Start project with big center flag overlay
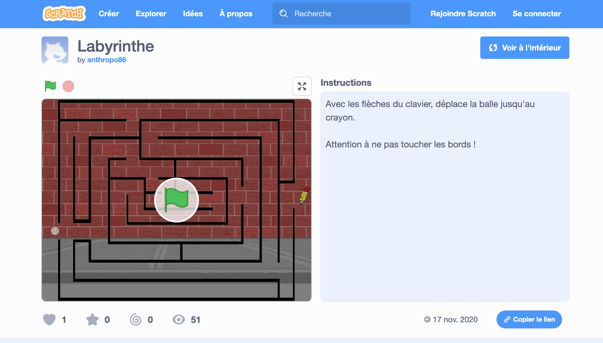 [177, 200]
